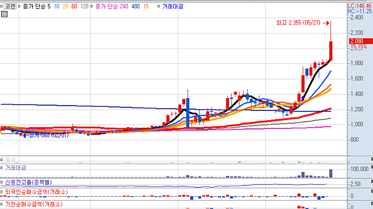
Task: Click the blue up-arrow signal marker on chart
Action: [x=303, y=98]
